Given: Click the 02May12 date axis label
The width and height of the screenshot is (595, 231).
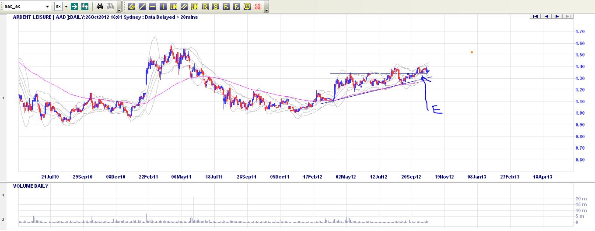Looking at the screenshot, I should (x=346, y=177).
